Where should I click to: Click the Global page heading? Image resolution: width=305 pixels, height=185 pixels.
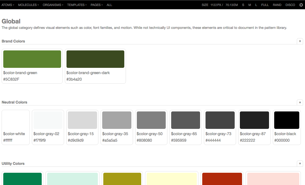click(11, 21)
